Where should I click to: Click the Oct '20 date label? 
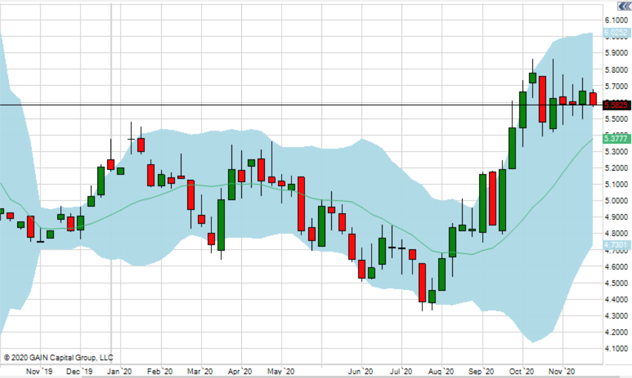click(521, 371)
